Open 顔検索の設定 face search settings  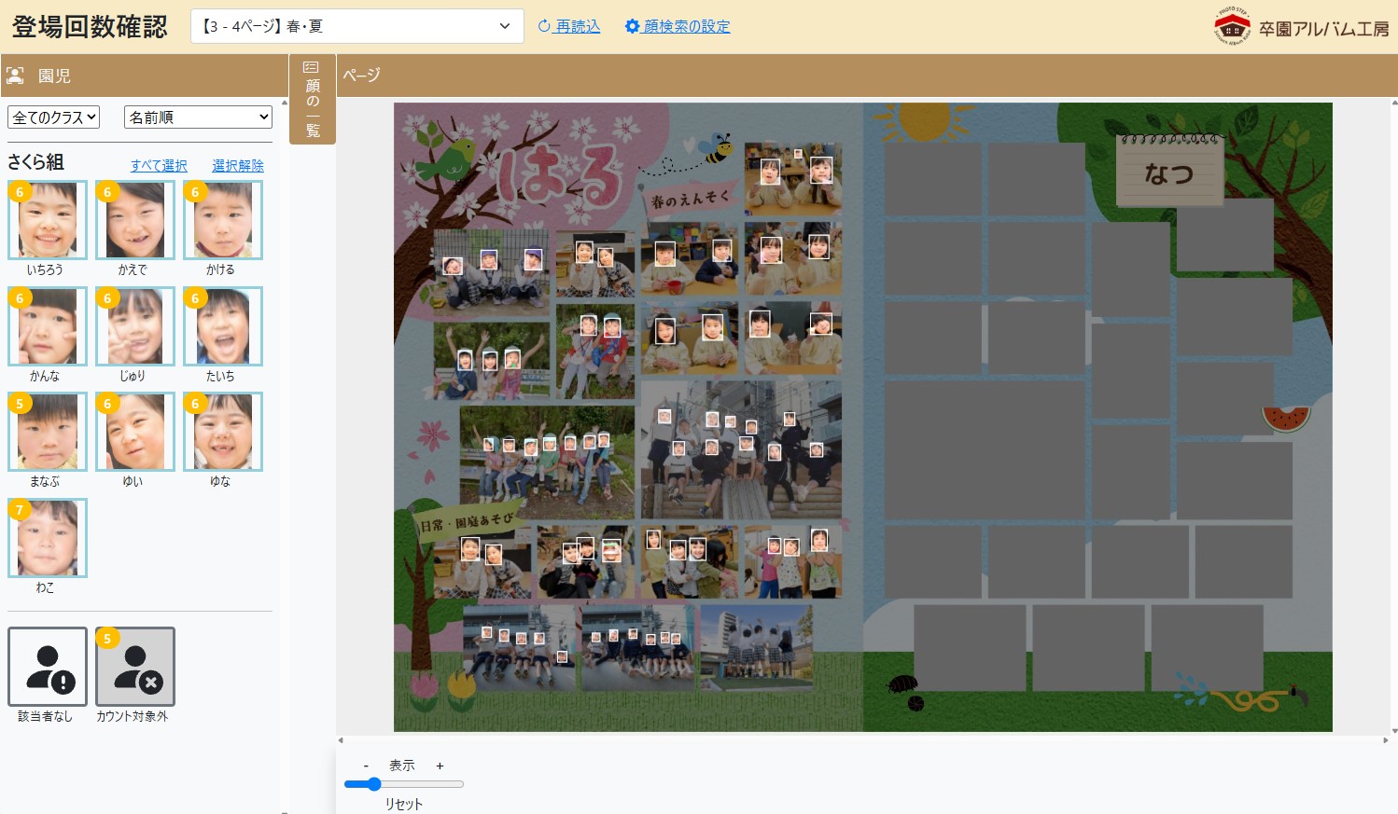(687, 26)
